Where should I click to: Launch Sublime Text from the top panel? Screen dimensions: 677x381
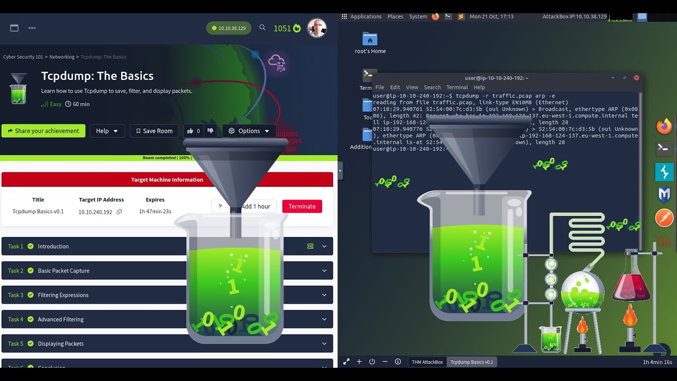coord(461,16)
